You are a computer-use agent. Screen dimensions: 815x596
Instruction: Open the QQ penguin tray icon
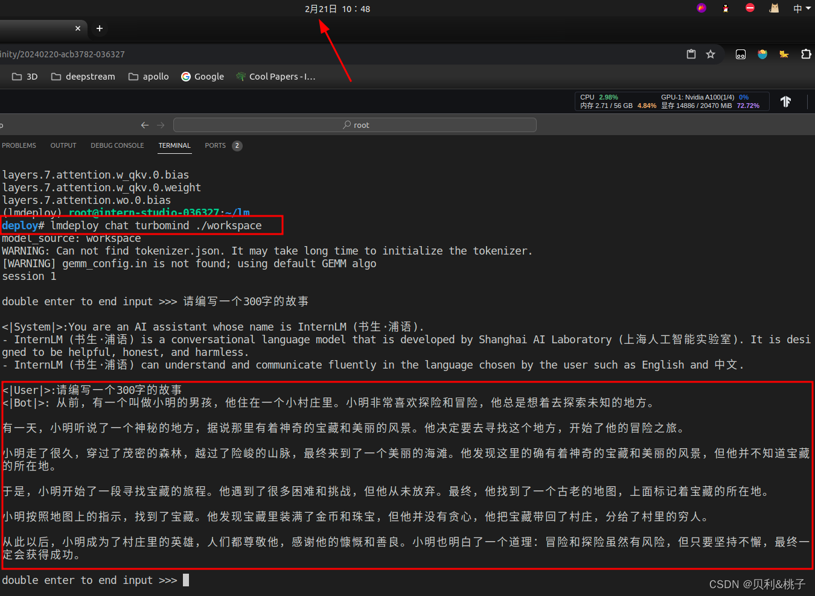click(726, 8)
